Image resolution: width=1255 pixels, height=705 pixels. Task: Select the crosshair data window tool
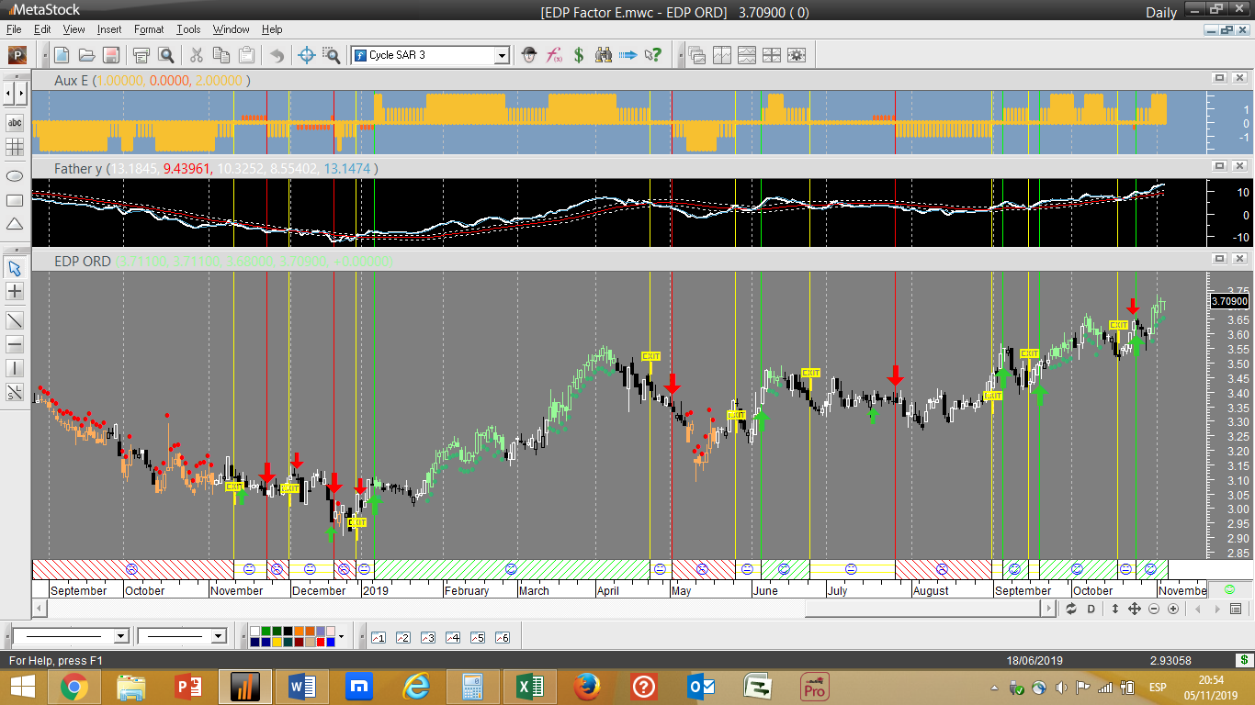click(x=308, y=55)
